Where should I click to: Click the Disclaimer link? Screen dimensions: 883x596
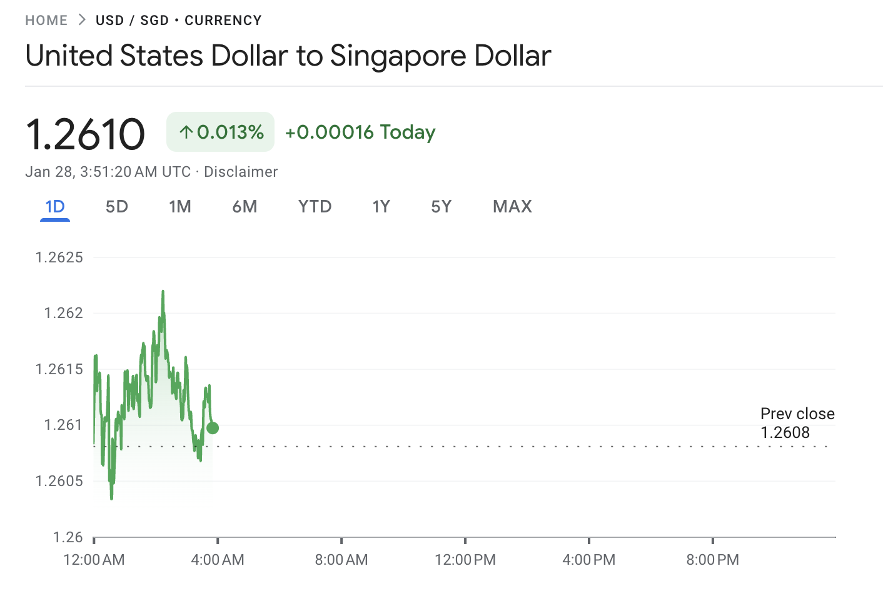coord(241,171)
